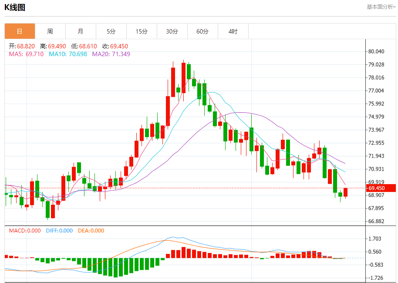This screenshot has height=283, width=398.
Task: Switch to the 周 weekly tab
Action: click(50, 31)
